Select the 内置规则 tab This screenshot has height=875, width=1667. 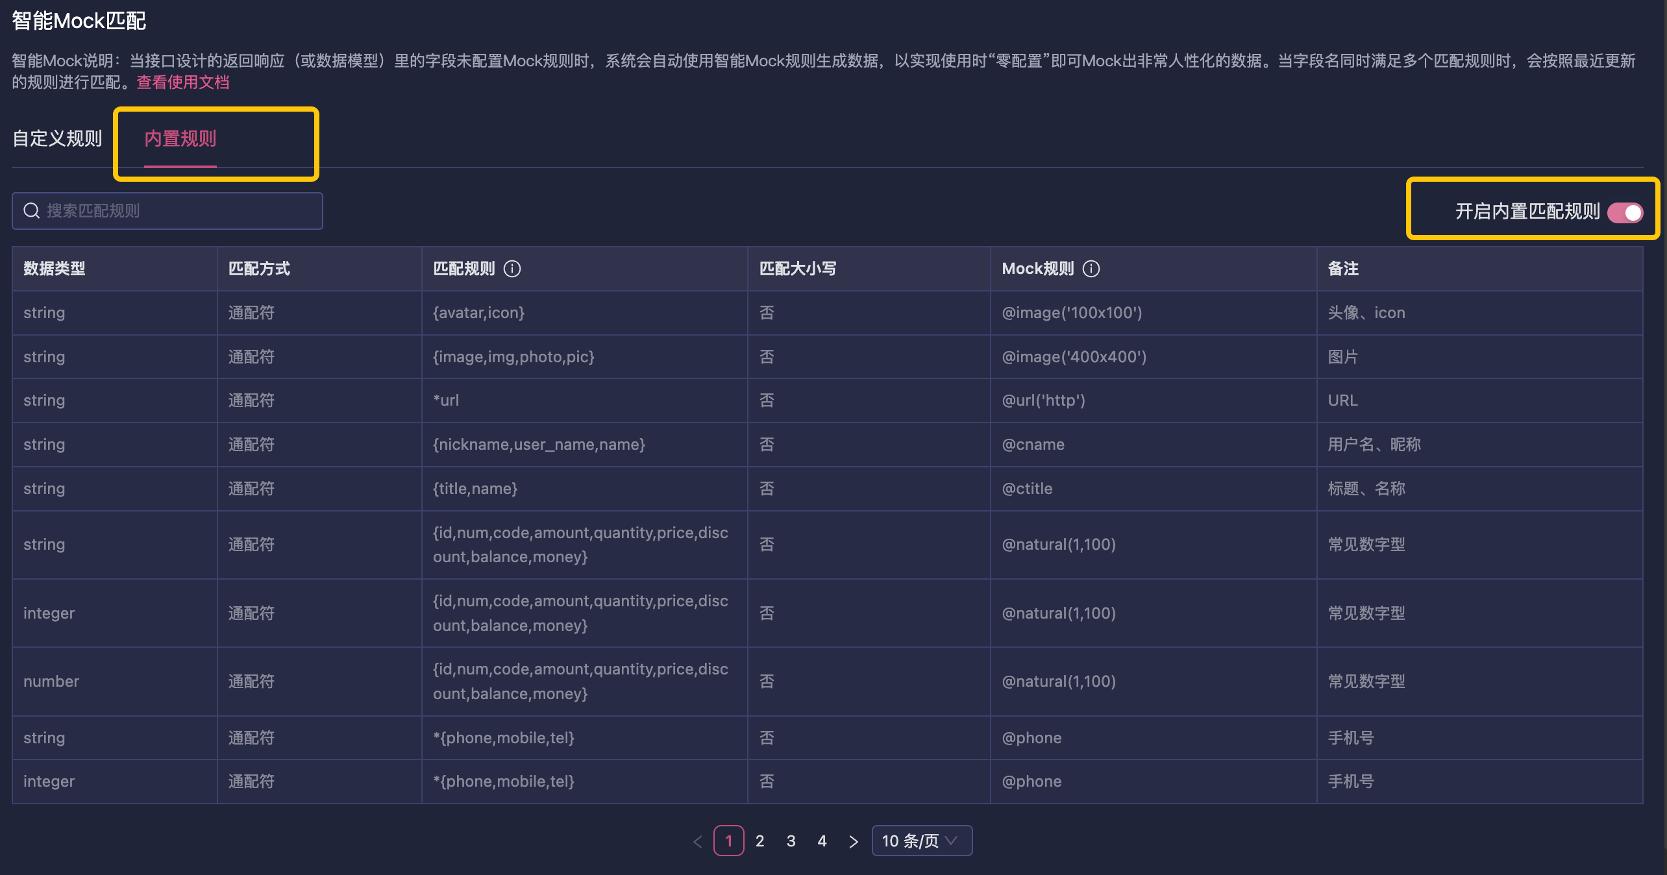click(x=180, y=138)
